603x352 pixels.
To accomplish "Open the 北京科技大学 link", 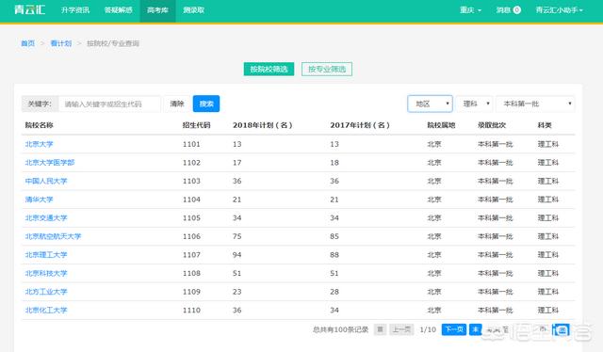I will point(46,273).
